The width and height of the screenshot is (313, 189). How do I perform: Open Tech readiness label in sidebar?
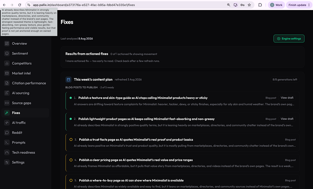tap(24, 152)
